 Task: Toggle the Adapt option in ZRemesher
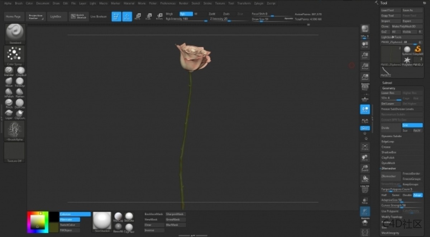pyautogui.click(x=417, y=195)
